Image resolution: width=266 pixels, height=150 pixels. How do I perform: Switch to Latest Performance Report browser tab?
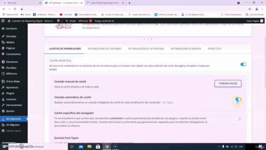(x=105, y=3)
